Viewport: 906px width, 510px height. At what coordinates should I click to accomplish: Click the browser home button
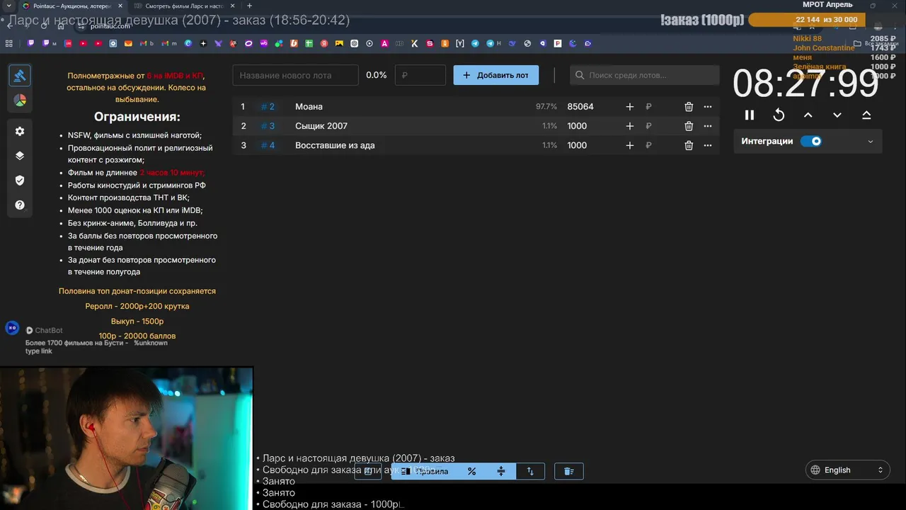[x=61, y=25]
